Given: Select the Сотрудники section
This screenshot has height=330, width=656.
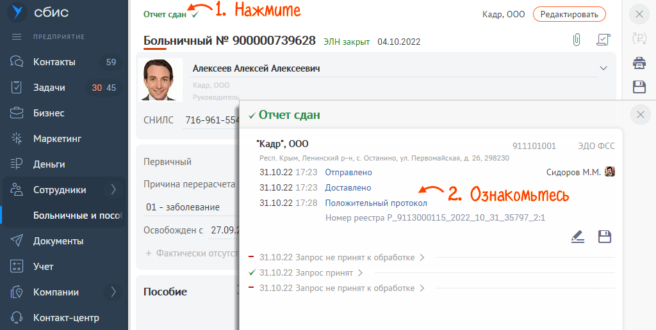Looking at the screenshot, I should [x=60, y=190].
